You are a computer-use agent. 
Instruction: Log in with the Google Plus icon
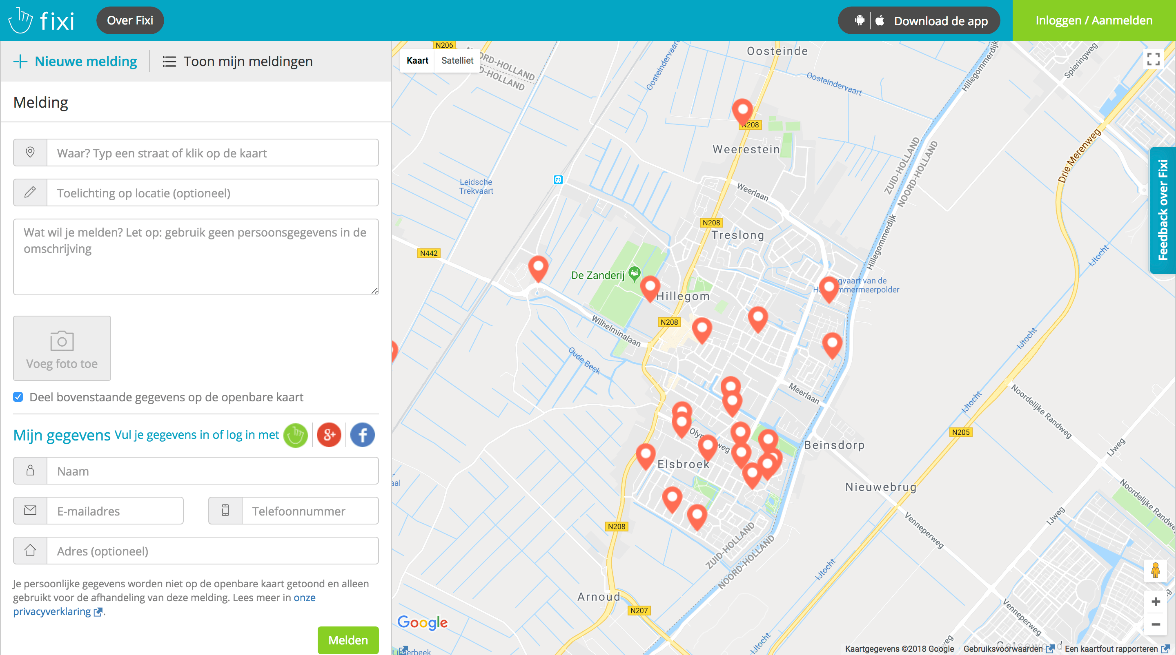329,435
